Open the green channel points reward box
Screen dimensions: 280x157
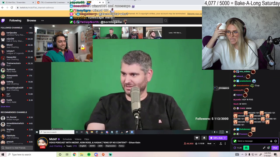(246, 148)
